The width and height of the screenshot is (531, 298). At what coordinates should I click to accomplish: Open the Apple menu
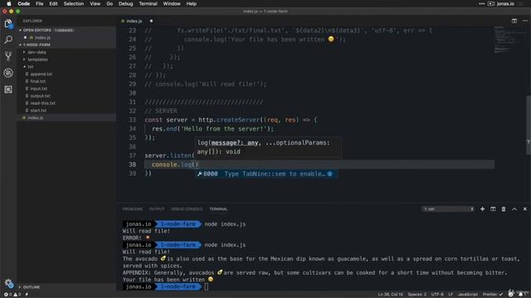pyautogui.click(x=9, y=3)
